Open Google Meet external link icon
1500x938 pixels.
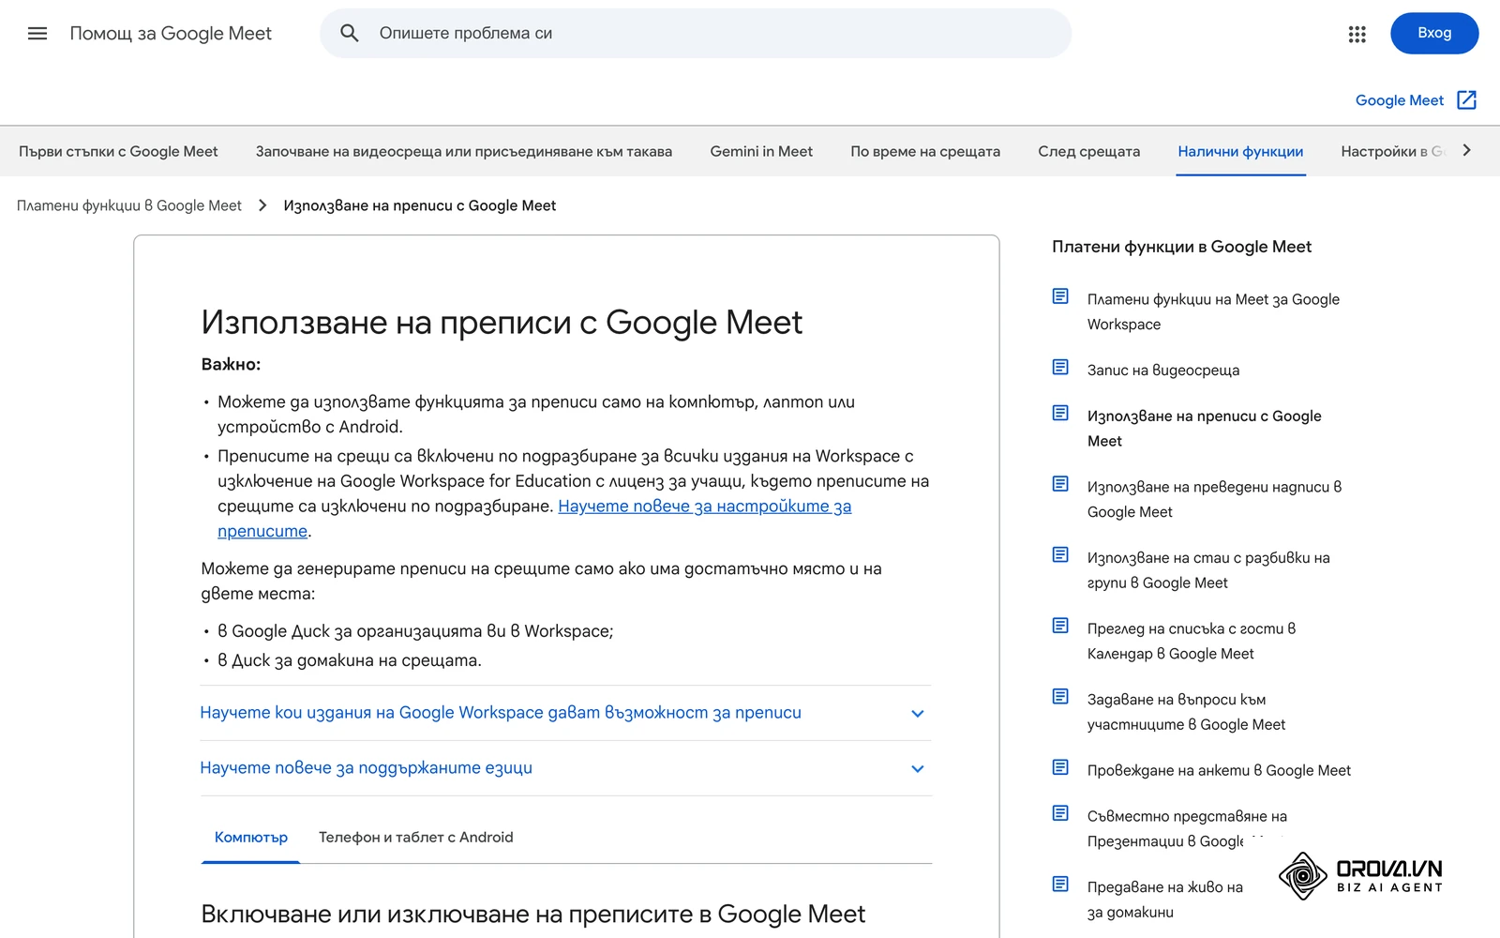coord(1466,100)
